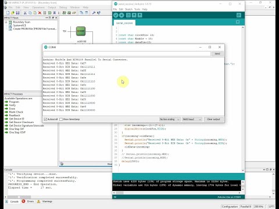Run the One Step SVF operation
279x209 pixels.
(x=16, y=129)
